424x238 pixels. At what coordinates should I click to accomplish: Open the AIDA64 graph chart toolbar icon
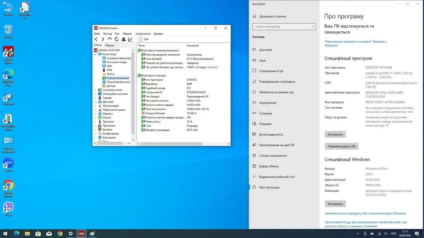coord(130,39)
